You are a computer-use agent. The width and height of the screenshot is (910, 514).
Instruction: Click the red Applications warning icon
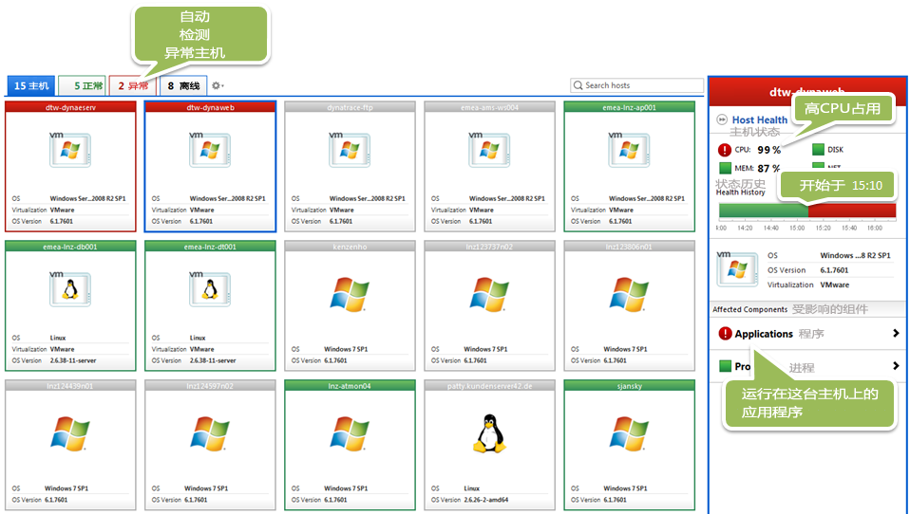point(726,334)
